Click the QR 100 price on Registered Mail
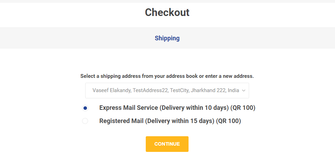 click(229, 121)
